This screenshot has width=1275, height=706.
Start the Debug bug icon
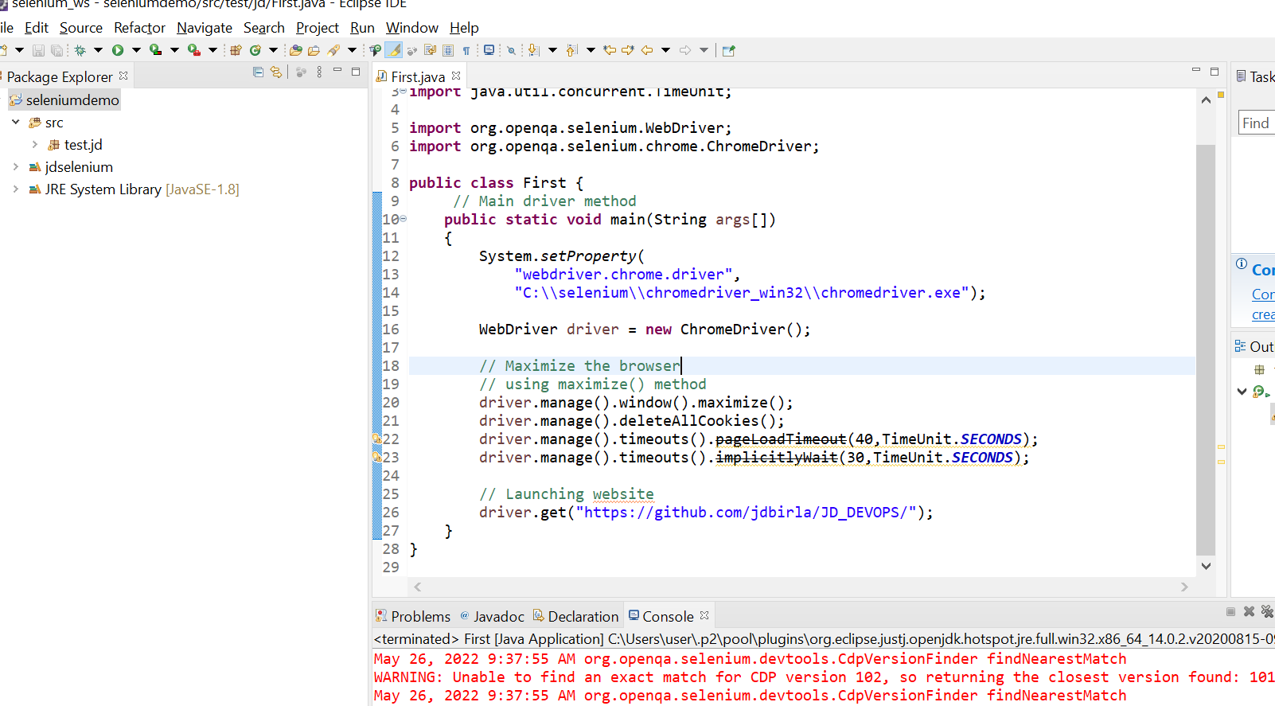pyautogui.click(x=80, y=50)
